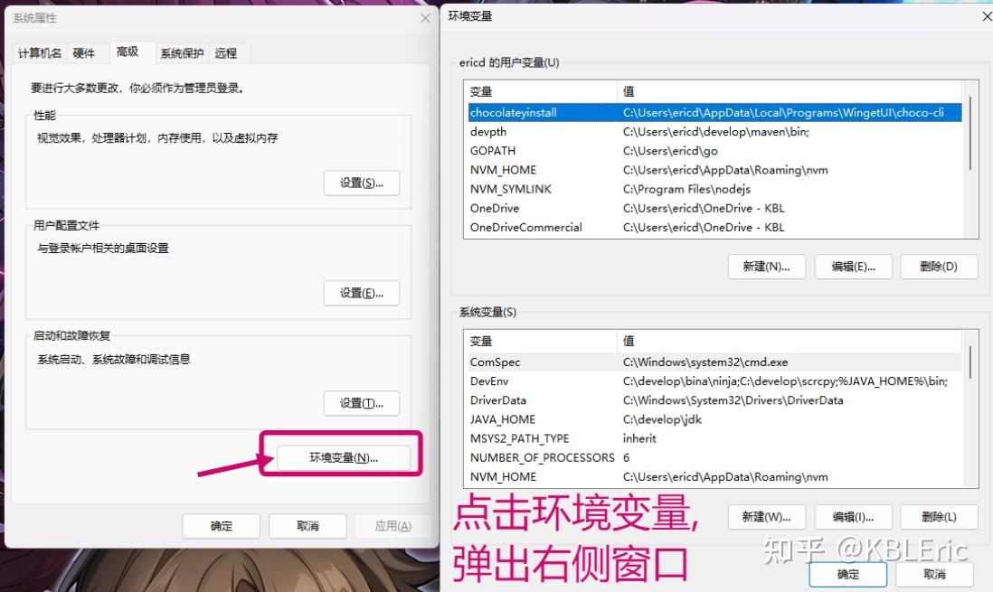The height and width of the screenshot is (592, 993).
Task: Delete selected user variable with 删除(D)
Action: pyautogui.click(x=938, y=267)
